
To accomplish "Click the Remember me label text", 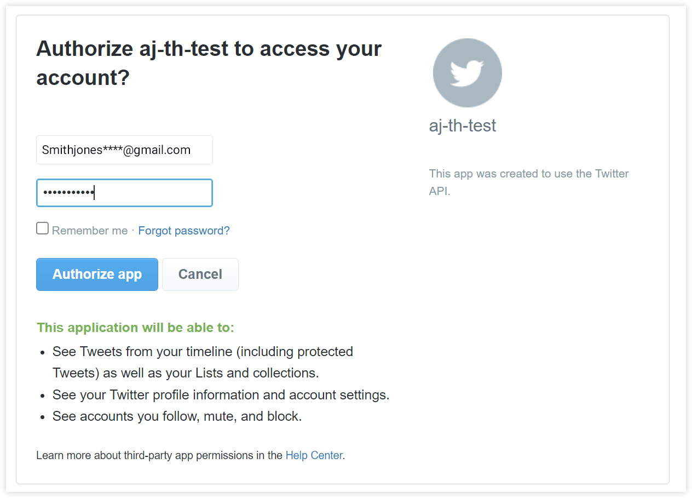I will (90, 231).
